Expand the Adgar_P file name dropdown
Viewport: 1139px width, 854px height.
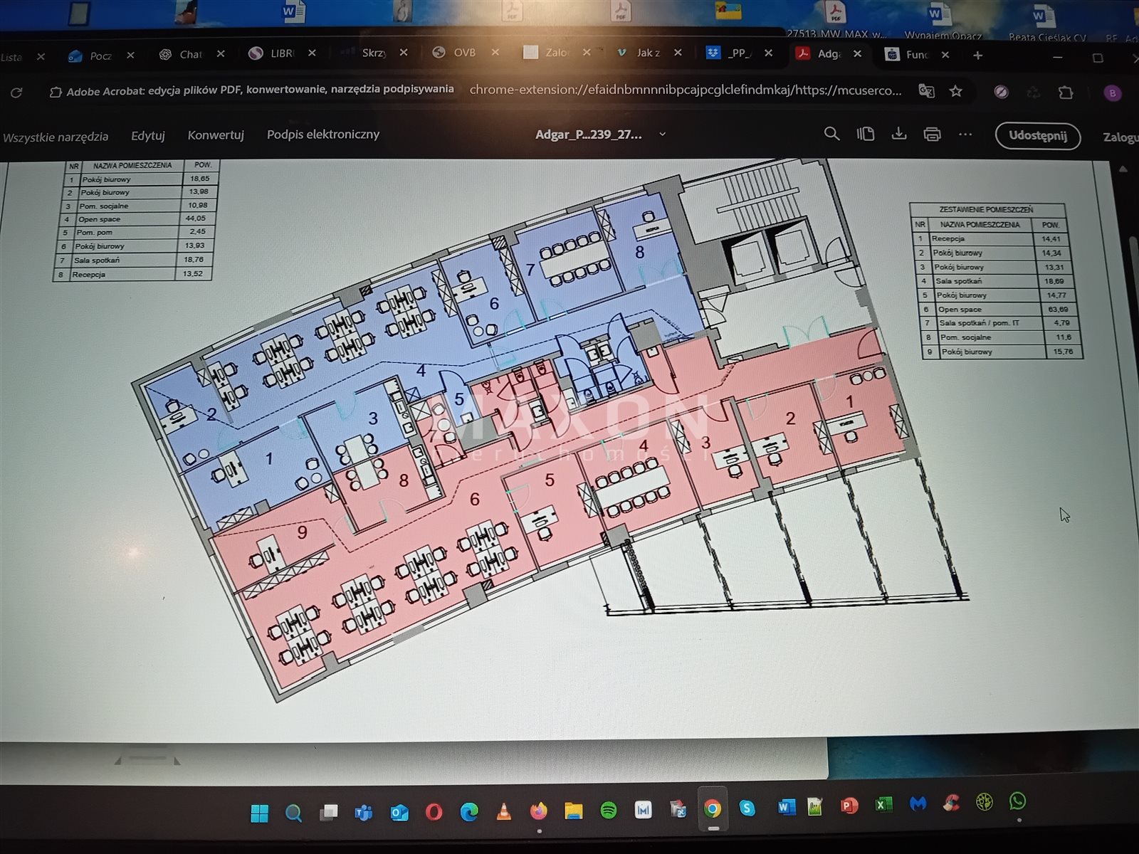662,134
